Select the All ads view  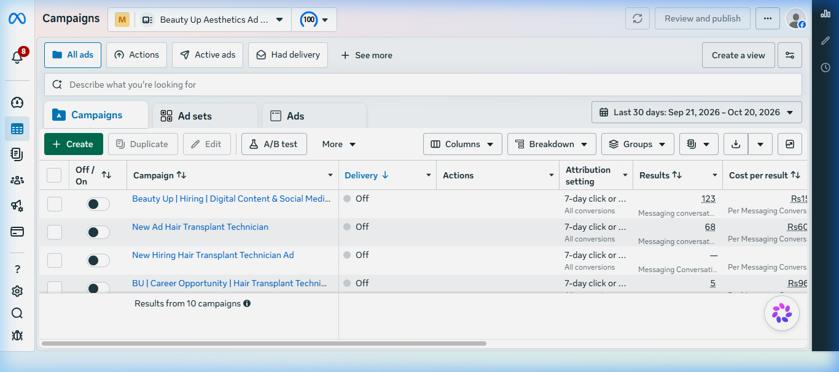pos(73,55)
